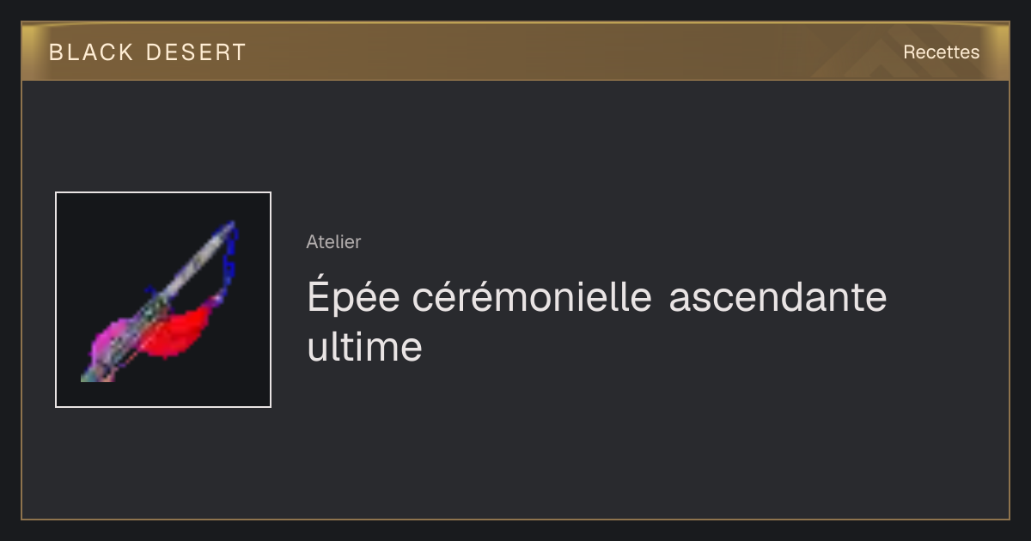The image size is (1031, 541).
Task: Click the gold header bar center
Action: click(x=515, y=52)
